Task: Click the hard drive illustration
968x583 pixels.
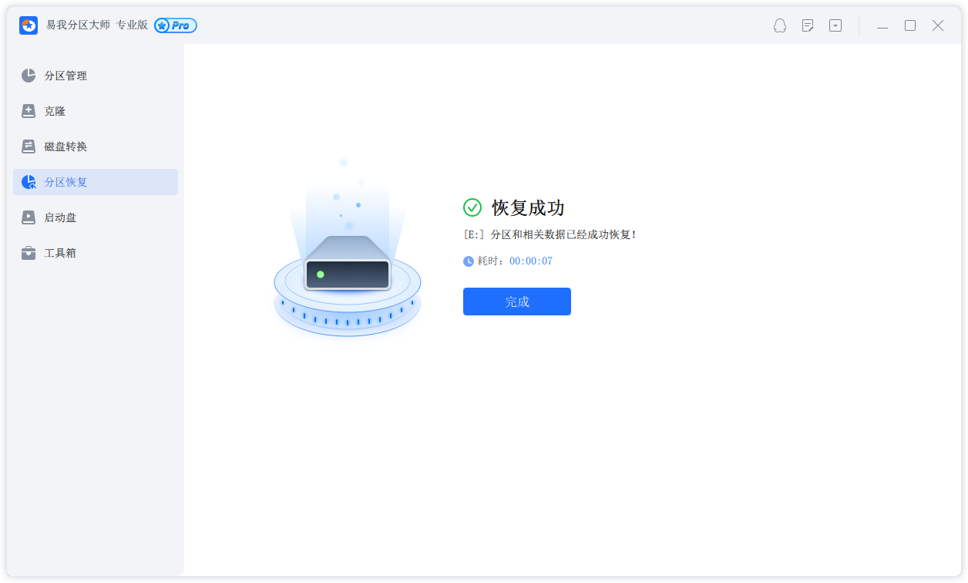Action: click(x=347, y=266)
